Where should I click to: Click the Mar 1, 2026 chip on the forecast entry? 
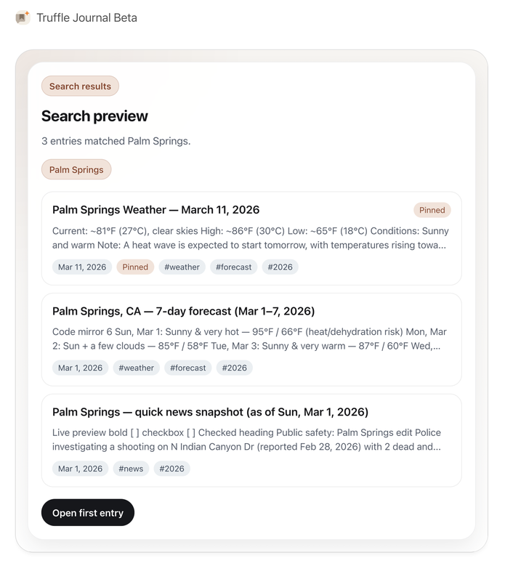[x=80, y=368]
